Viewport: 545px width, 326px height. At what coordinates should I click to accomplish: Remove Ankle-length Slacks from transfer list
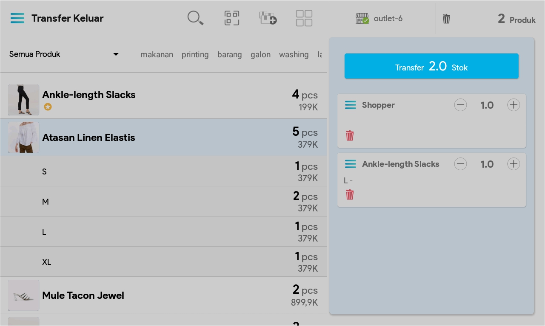(x=350, y=195)
